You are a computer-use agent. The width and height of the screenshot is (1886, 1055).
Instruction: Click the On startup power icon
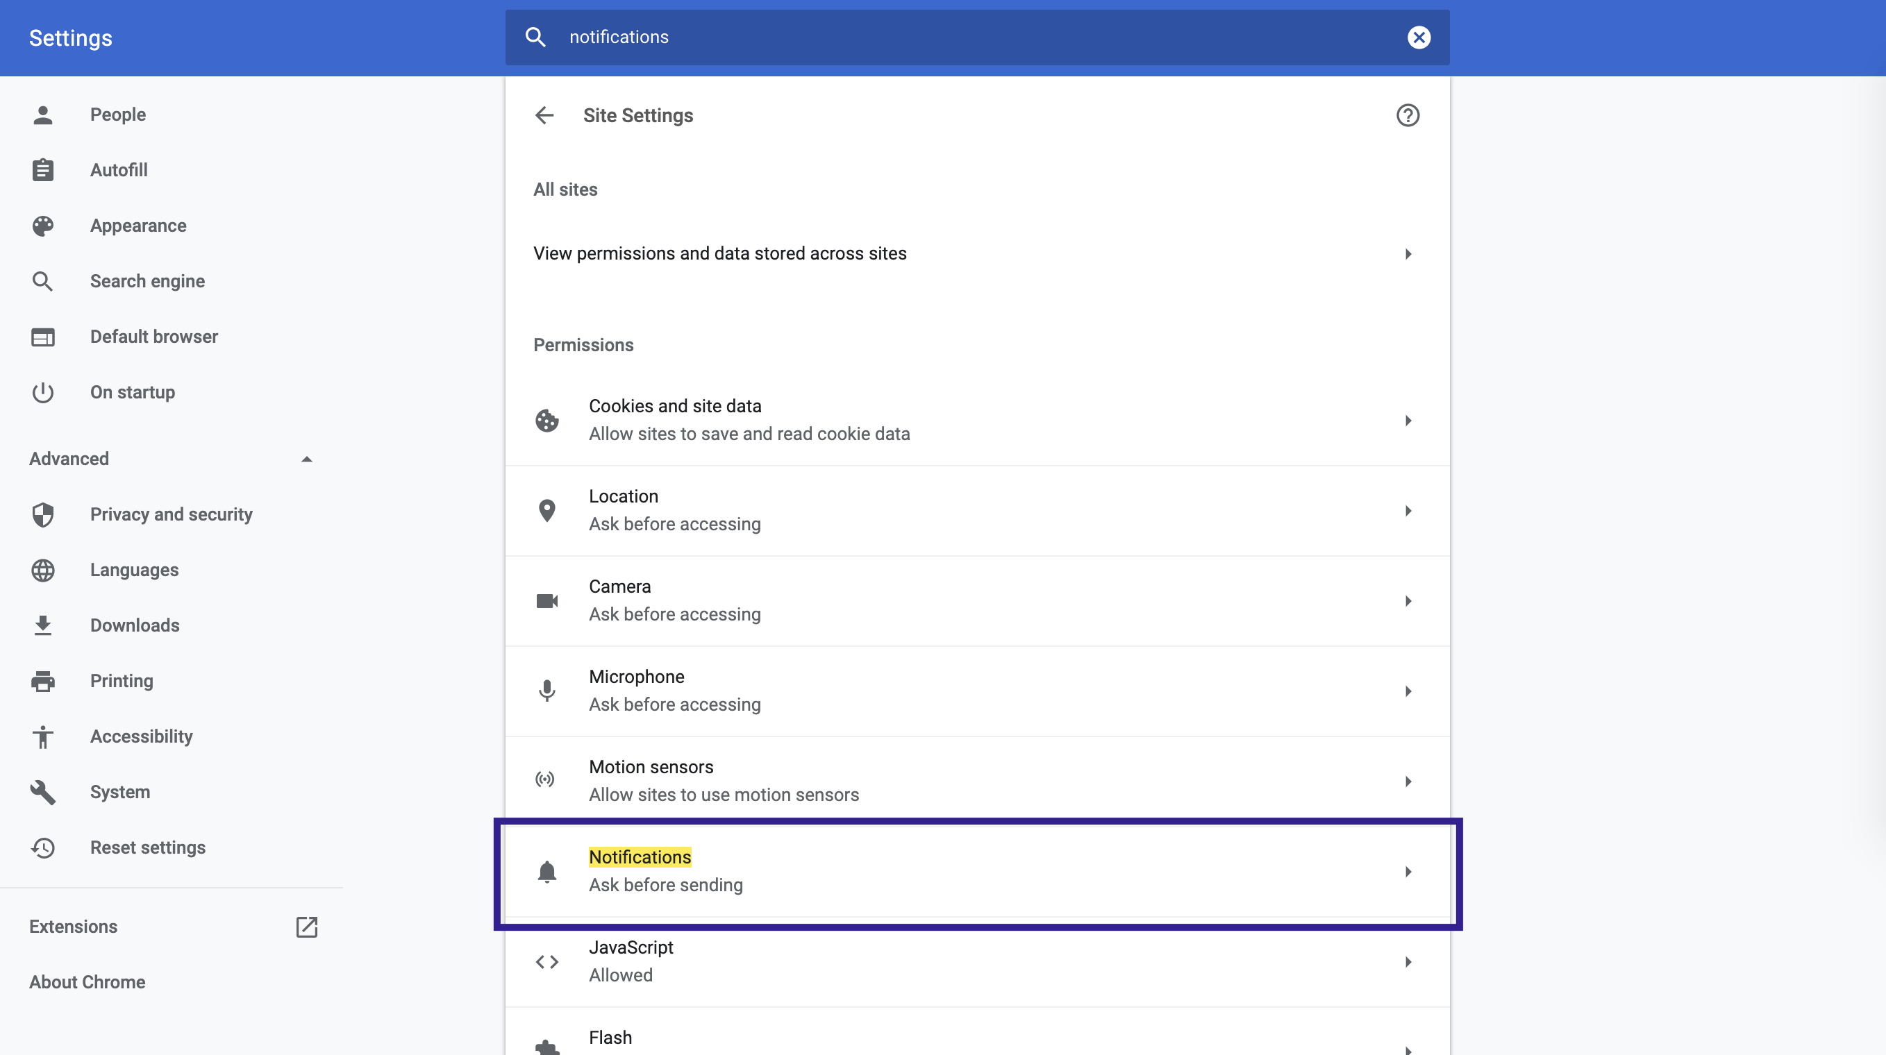[x=42, y=393]
